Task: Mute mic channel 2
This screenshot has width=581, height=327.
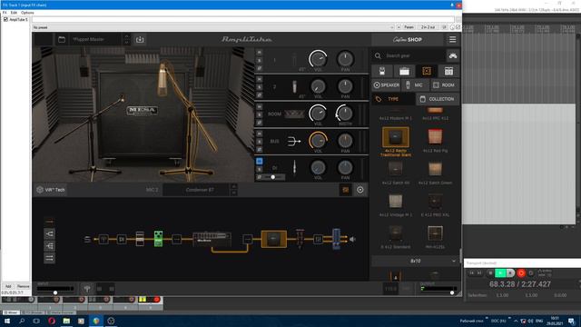Action: (x=260, y=79)
